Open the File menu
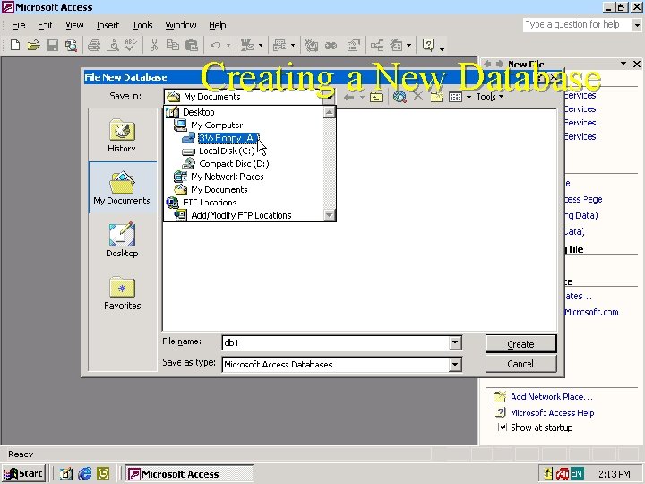 coord(19,25)
